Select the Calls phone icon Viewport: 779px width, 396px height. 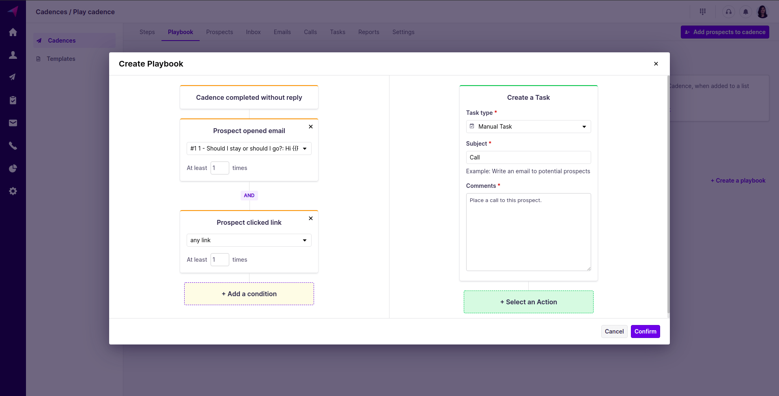pyautogui.click(x=13, y=146)
